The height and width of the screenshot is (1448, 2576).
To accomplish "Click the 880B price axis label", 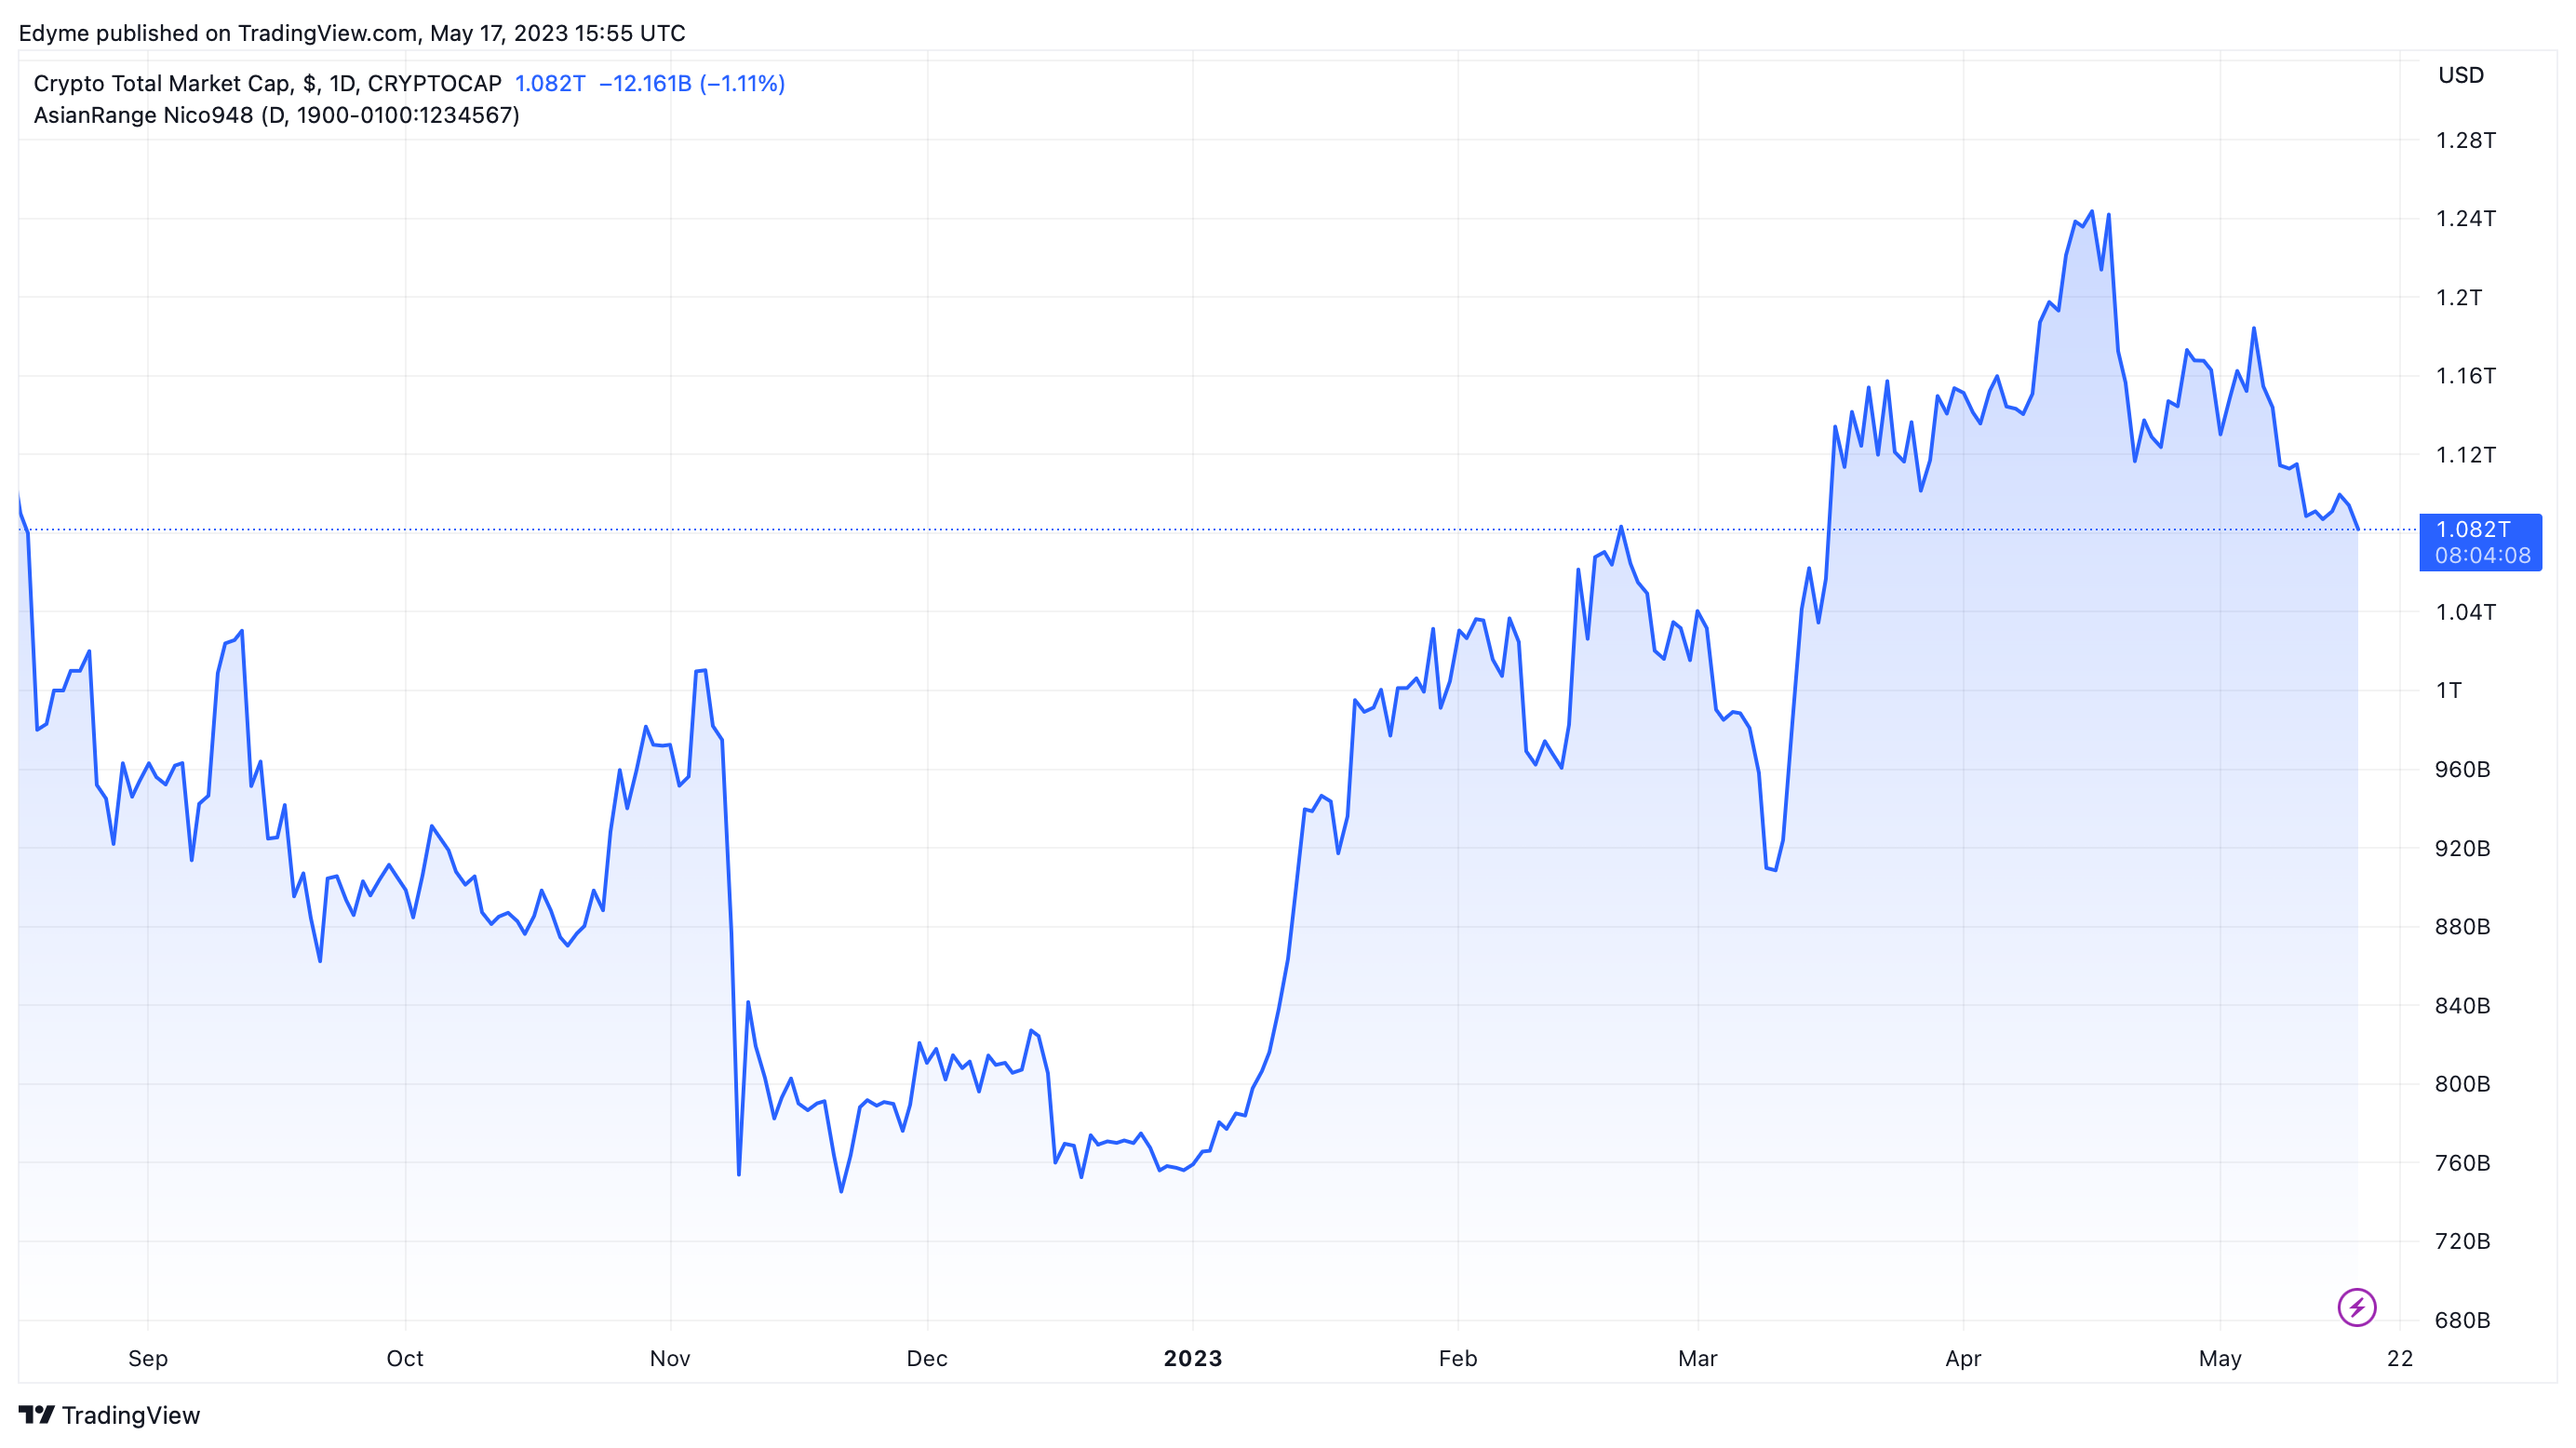I will (2462, 926).
